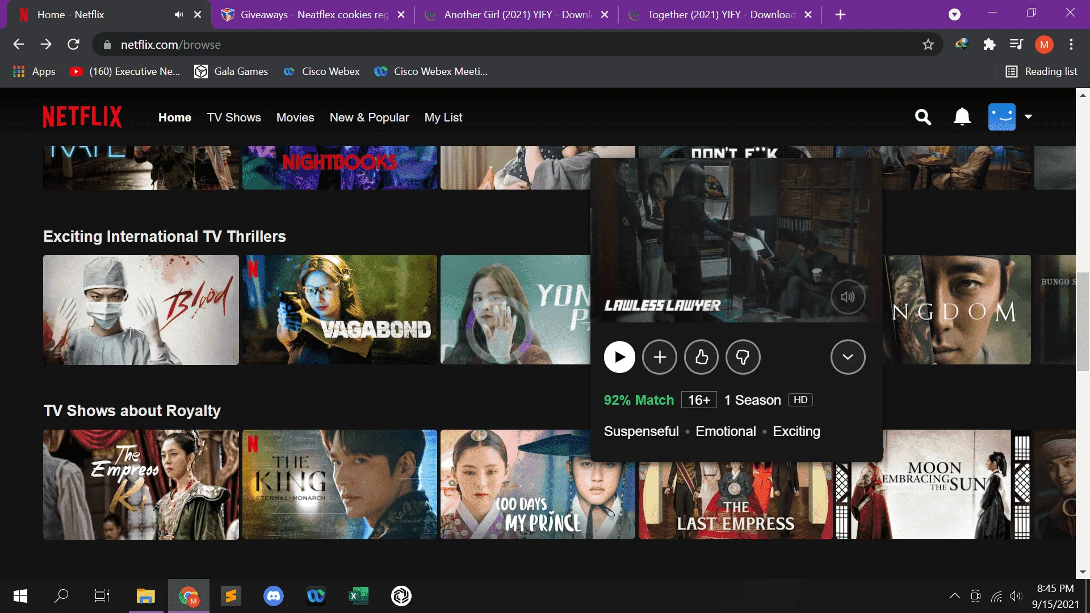Go to Home in Netflix navigation

(175, 117)
